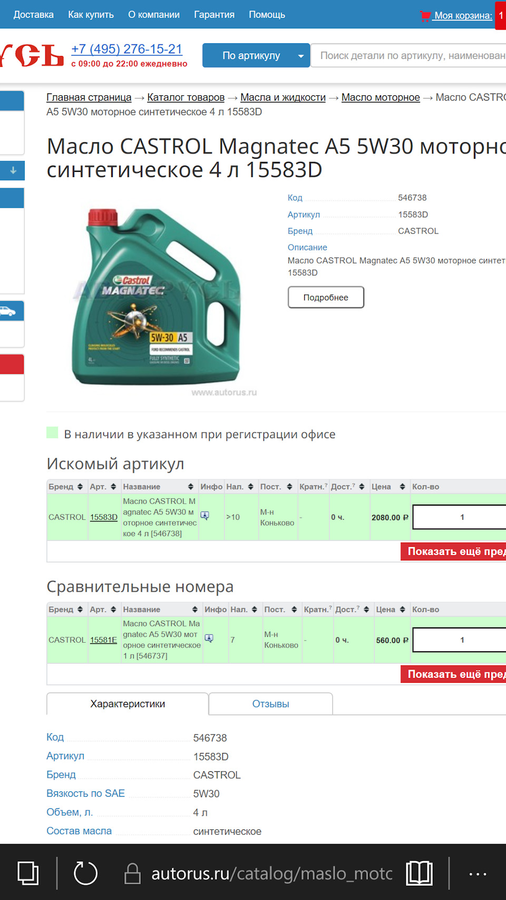Switch to Отзывы tab
The image size is (506, 900).
click(270, 704)
